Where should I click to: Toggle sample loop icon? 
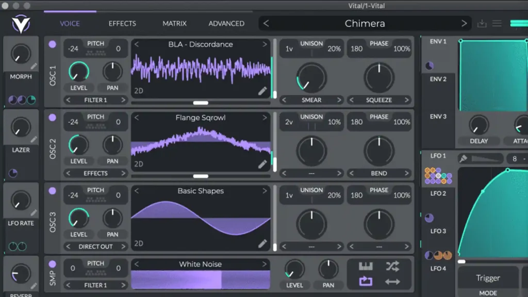(x=366, y=281)
